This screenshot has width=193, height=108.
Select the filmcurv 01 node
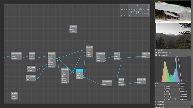point(101,53)
